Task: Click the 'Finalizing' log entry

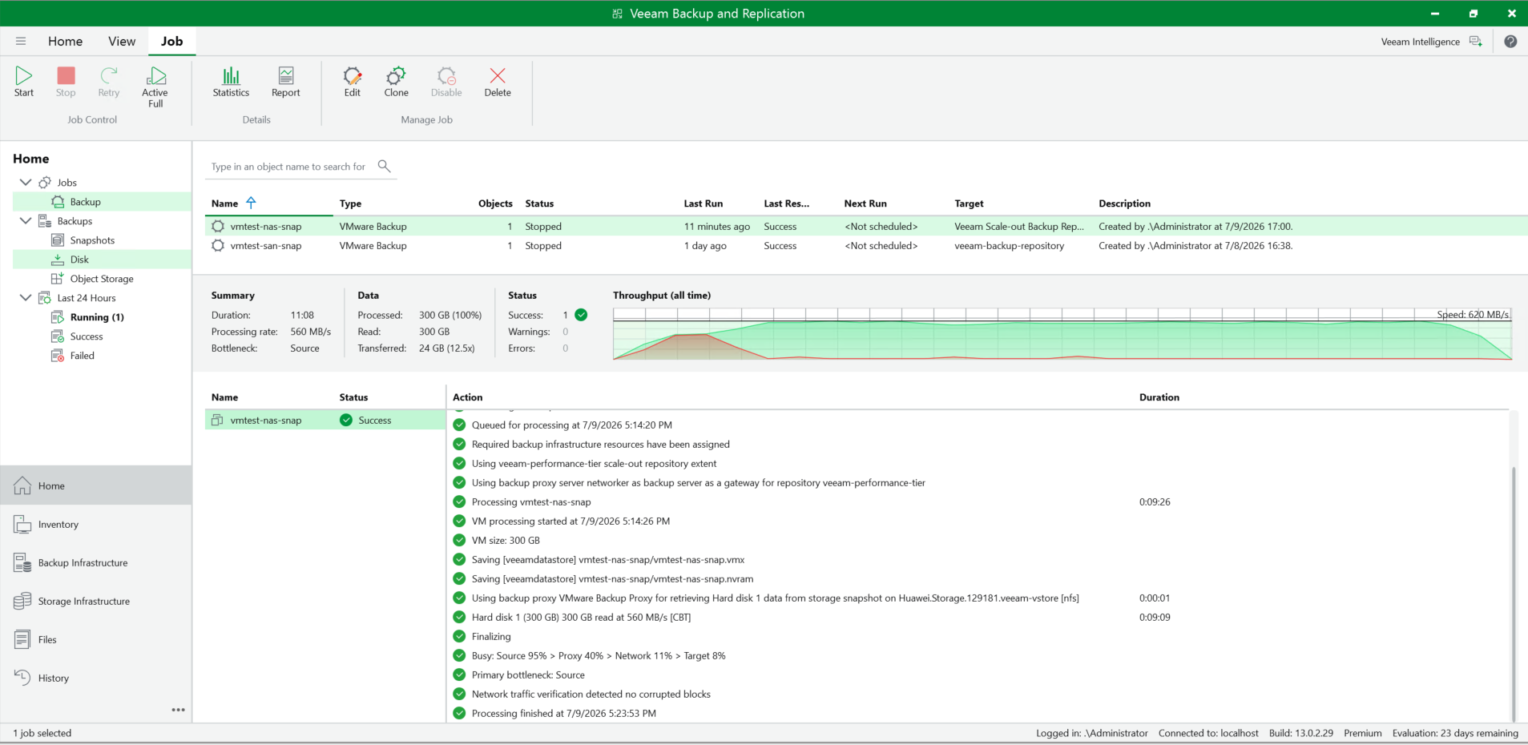Action: point(491,637)
